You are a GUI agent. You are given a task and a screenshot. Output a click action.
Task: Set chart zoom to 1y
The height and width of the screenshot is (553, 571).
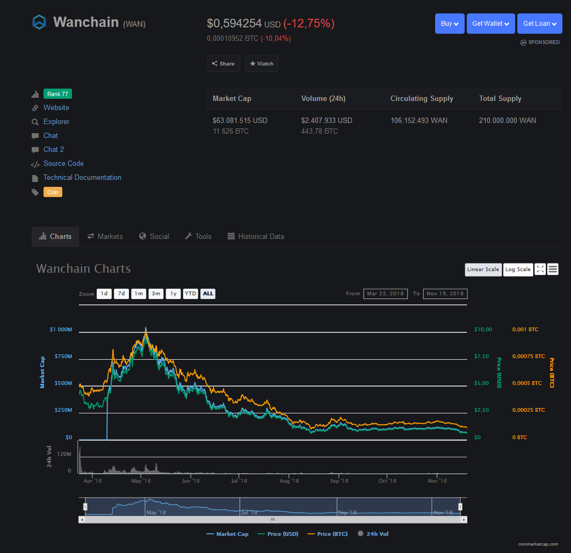coord(174,294)
